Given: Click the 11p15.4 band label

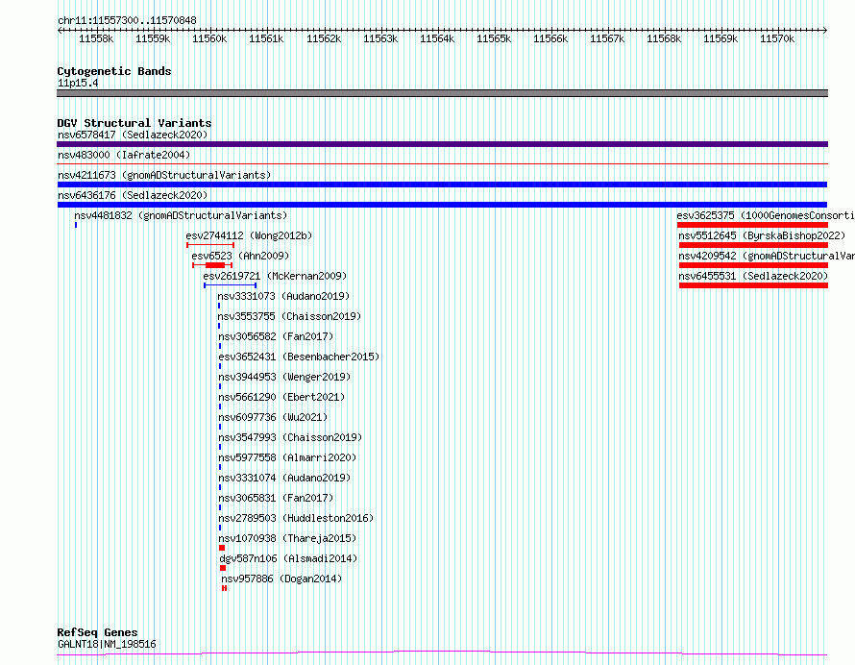Looking at the screenshot, I should click(78, 83).
